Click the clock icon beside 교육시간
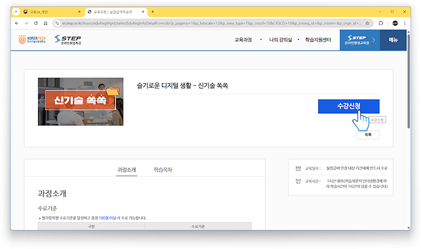This screenshot has height=249, width=421. pos(298,182)
